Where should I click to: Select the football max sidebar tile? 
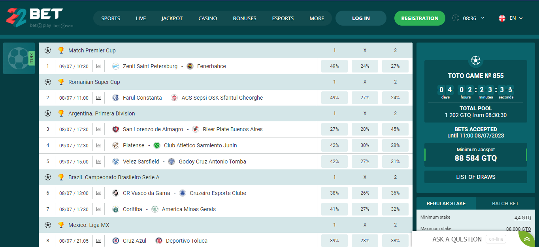[x=19, y=58]
